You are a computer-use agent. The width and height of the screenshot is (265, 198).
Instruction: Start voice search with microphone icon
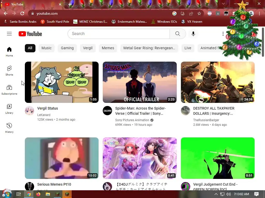tap(193, 34)
